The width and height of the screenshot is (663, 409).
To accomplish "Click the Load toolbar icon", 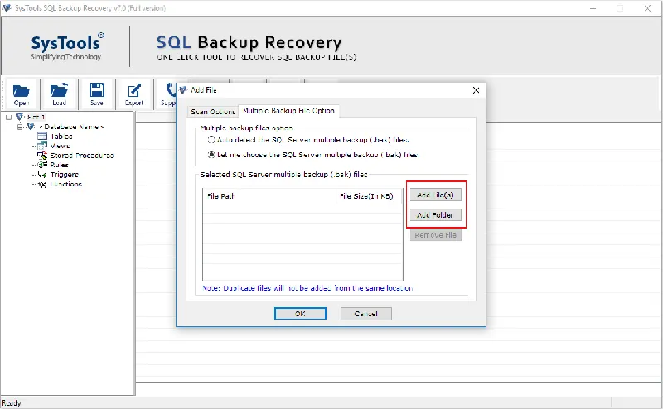I will tap(59, 90).
